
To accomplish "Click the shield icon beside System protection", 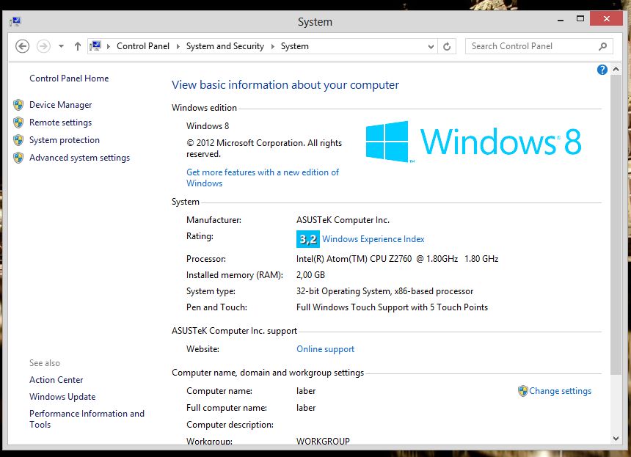I will point(18,140).
